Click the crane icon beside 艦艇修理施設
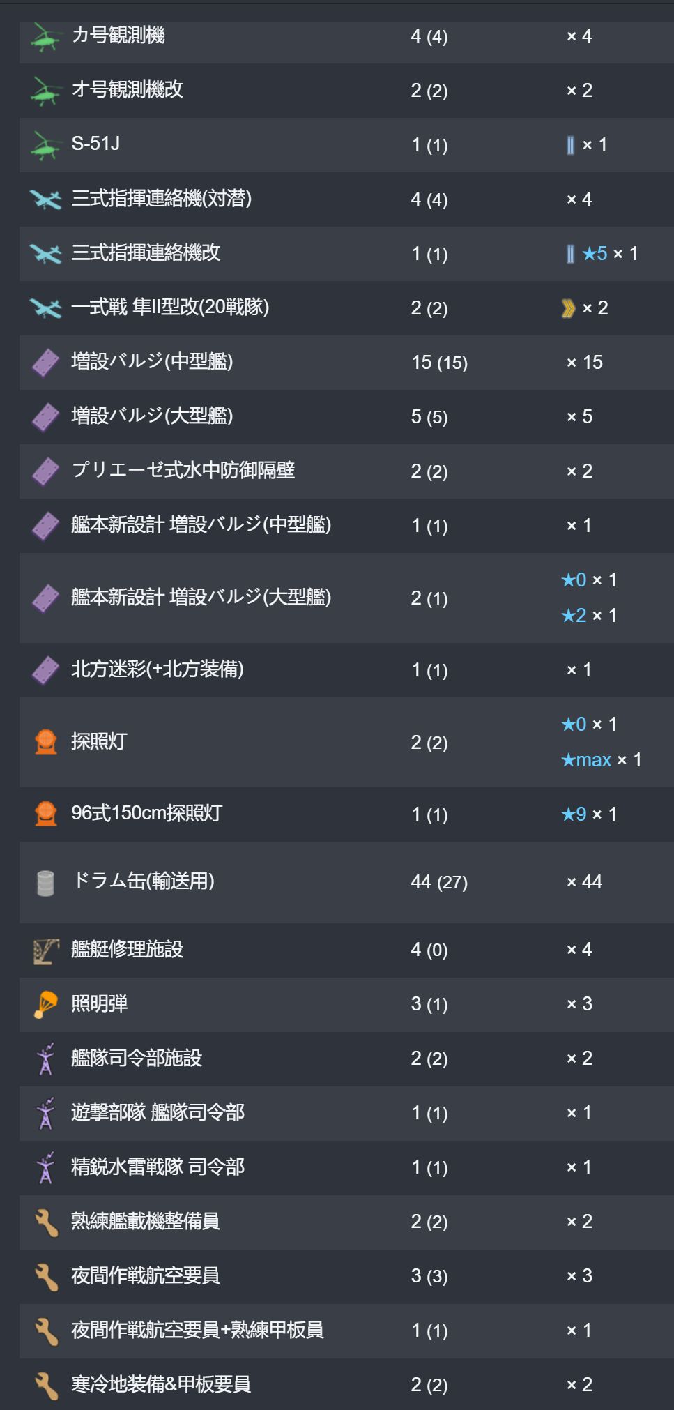 click(x=46, y=950)
